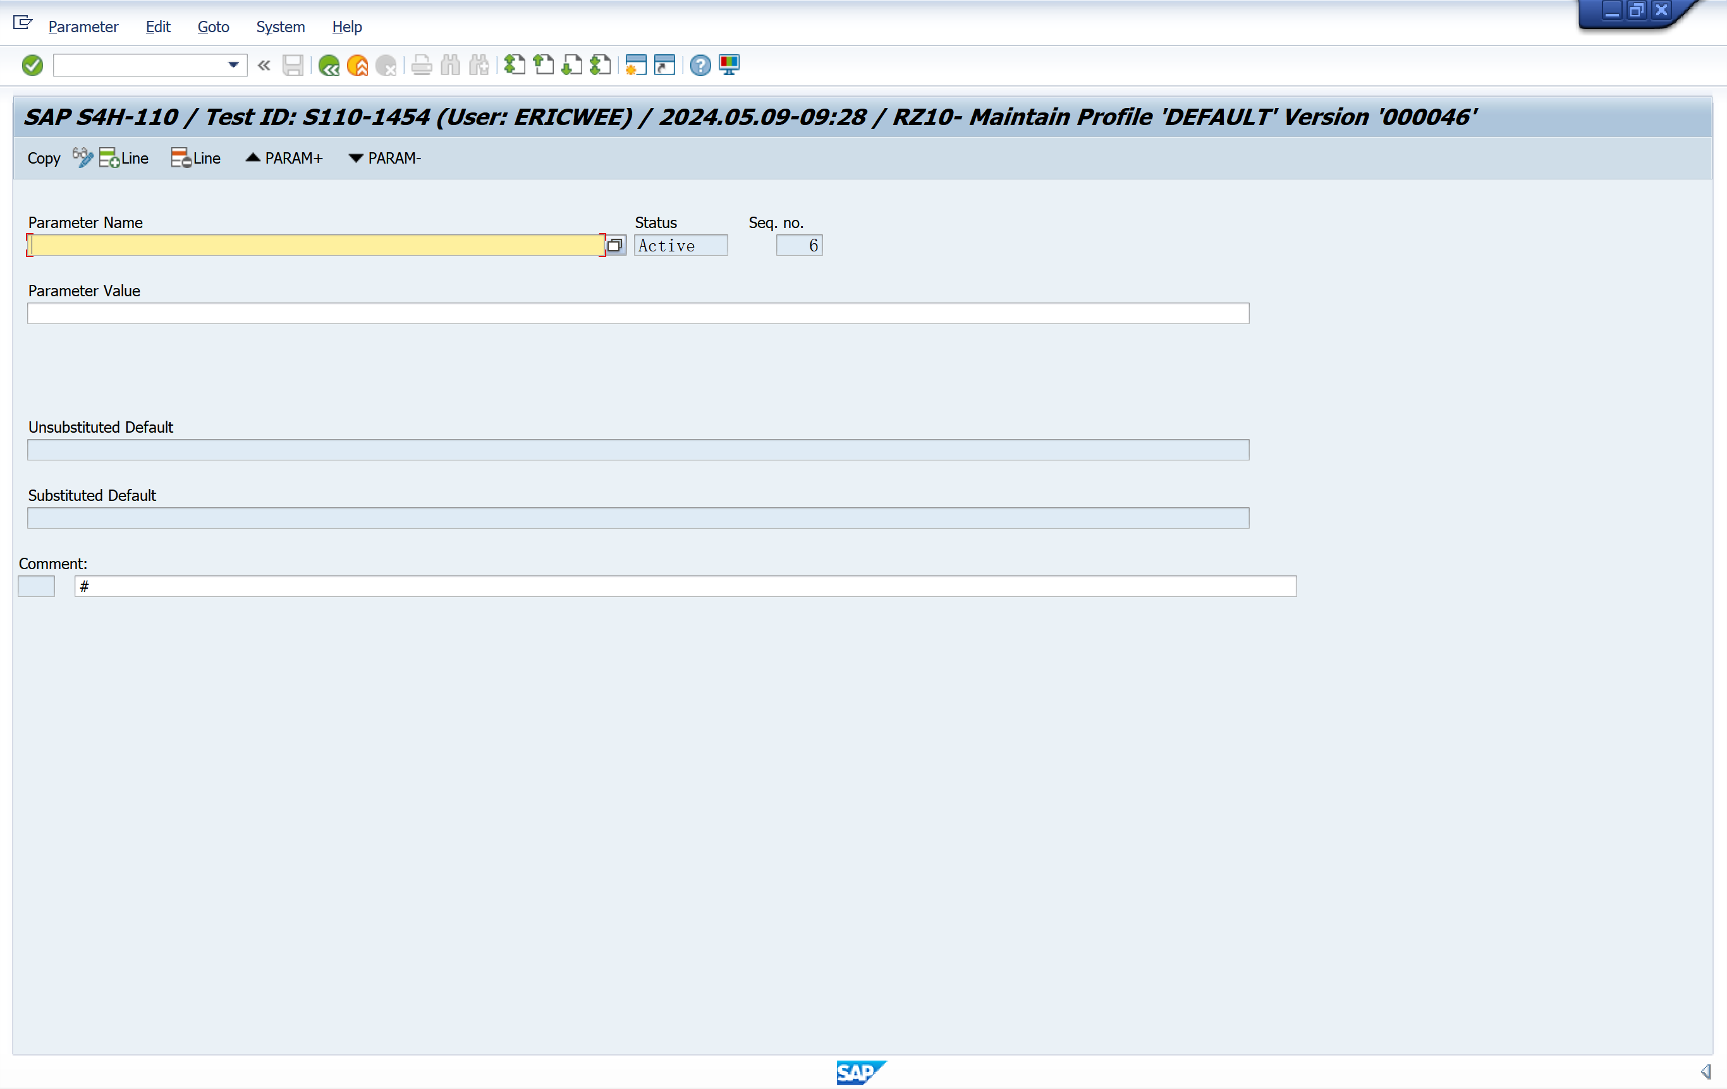The height and width of the screenshot is (1089, 1727).
Task: Click the Generate Shortcut icon
Action: [x=665, y=65]
